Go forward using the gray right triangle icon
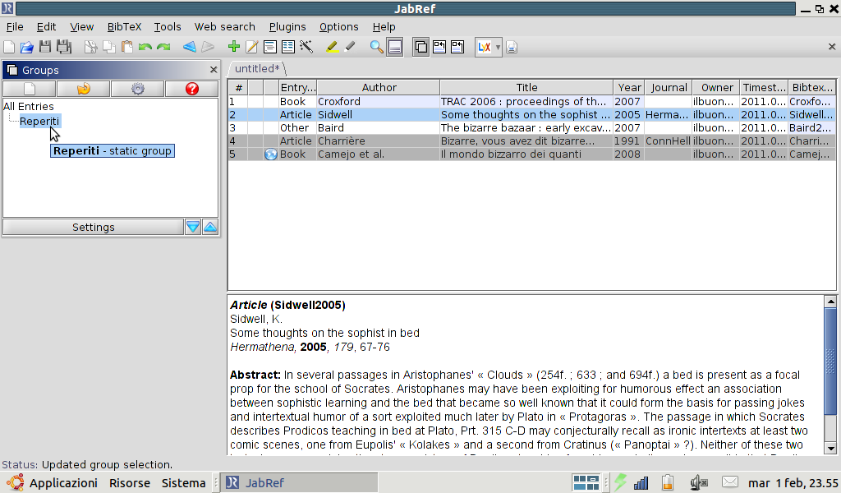This screenshot has width=841, height=493. 208,47
